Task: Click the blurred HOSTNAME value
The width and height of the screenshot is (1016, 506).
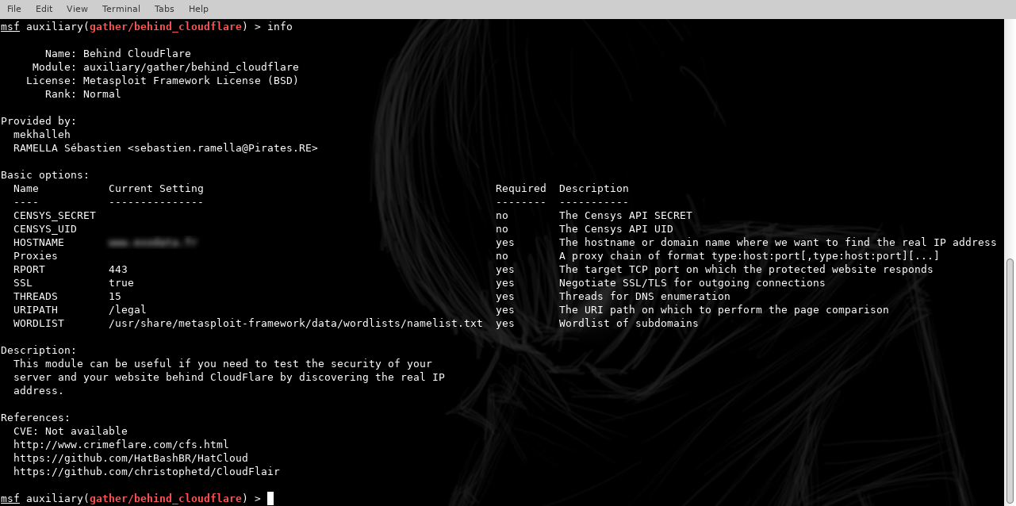Action: 153,243
